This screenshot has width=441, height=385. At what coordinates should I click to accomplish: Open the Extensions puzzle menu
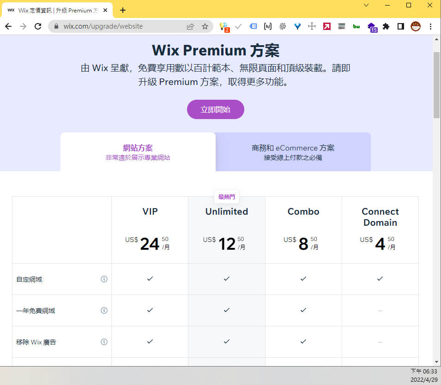coord(386,26)
